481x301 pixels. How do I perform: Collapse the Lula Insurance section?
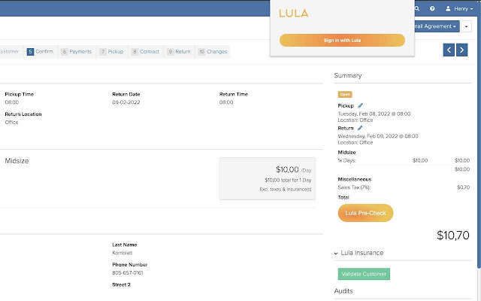click(x=359, y=253)
